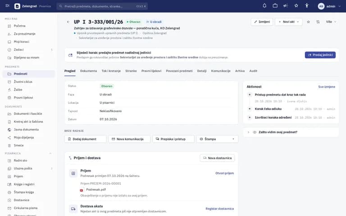Image resolution: width=346 pixels, height=216 pixels.
Task: Click 'Pristup predmetu dat kroz tok rada' activity
Action: click(x=280, y=95)
